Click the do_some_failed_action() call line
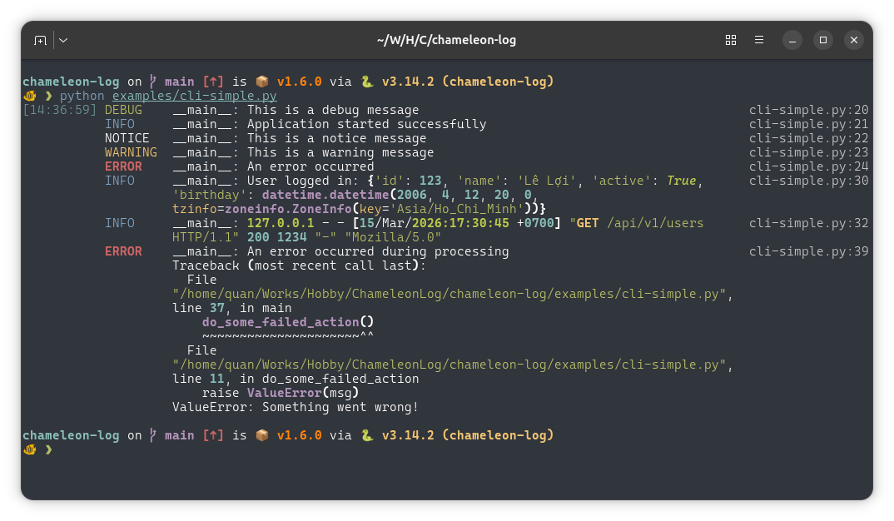Image resolution: width=894 pixels, height=521 pixels. 288,322
